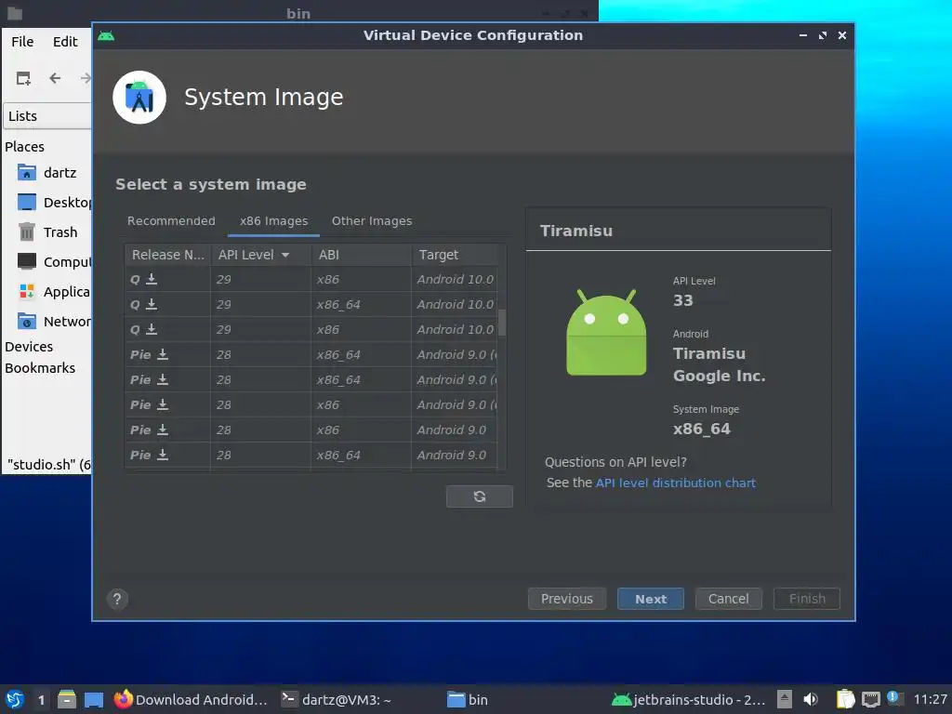Open dartz@VM3 terminal taskbar entry
Screen dimensions: 952x714
click(336, 699)
